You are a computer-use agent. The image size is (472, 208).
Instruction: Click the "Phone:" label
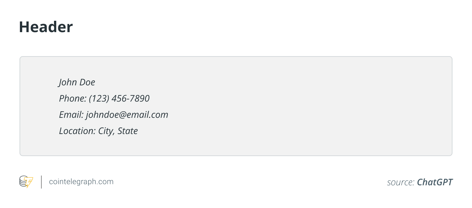(73, 98)
